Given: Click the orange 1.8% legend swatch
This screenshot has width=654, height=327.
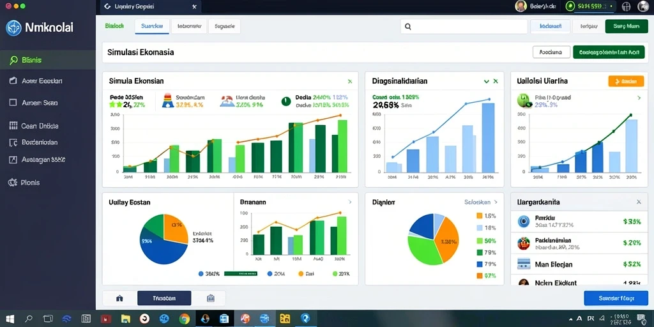Looking at the screenshot, I should tap(479, 216).
